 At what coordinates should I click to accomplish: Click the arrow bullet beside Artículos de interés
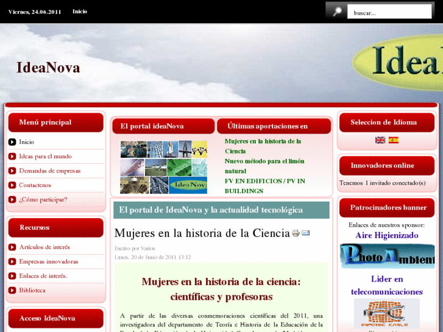click(x=12, y=247)
